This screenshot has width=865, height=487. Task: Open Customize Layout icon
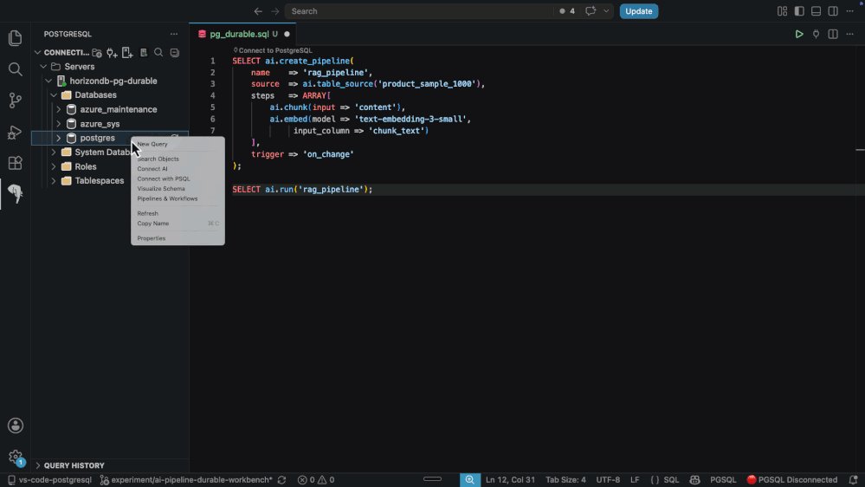coord(782,11)
